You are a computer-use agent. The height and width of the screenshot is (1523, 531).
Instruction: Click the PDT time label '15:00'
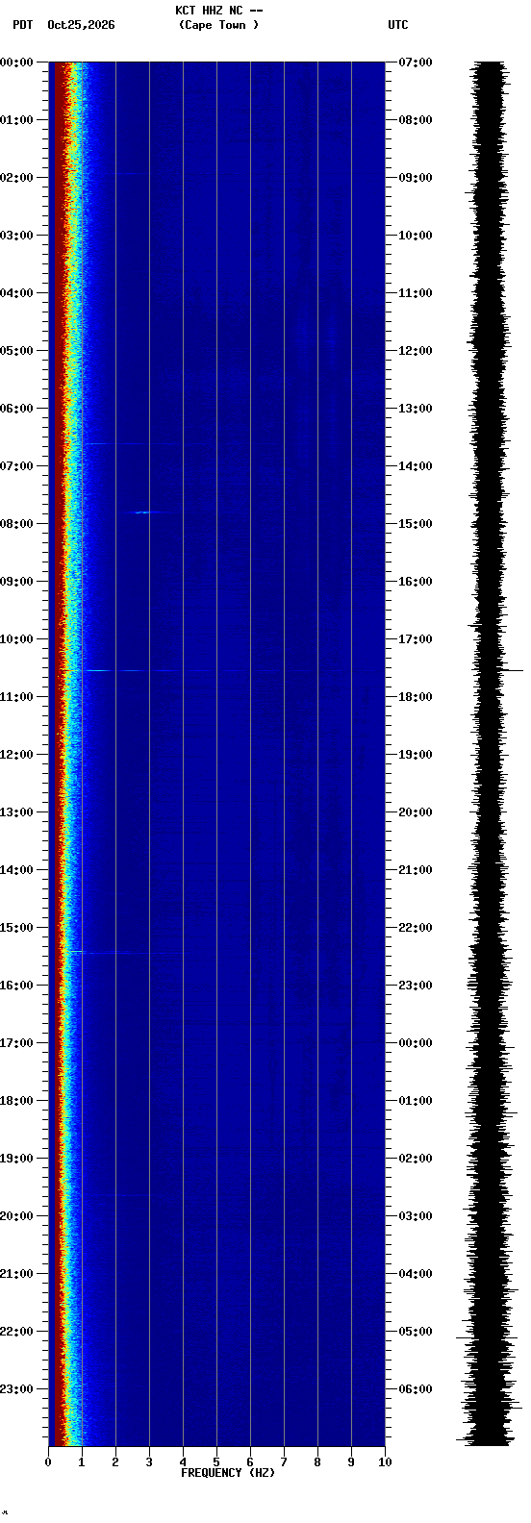(x=16, y=928)
